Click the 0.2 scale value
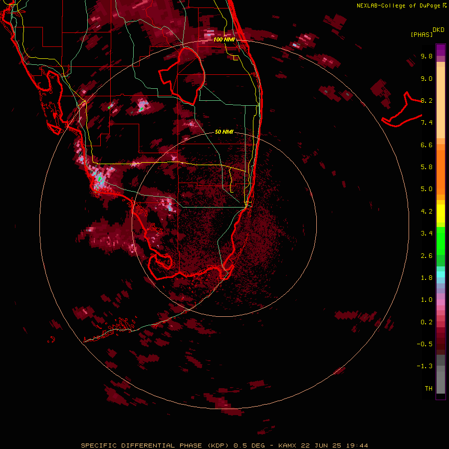This screenshot has height=449, width=449. (427, 322)
